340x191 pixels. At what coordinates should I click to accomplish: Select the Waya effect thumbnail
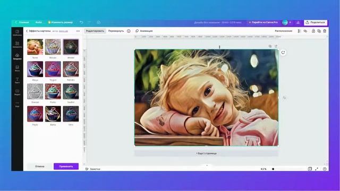tap(35, 69)
